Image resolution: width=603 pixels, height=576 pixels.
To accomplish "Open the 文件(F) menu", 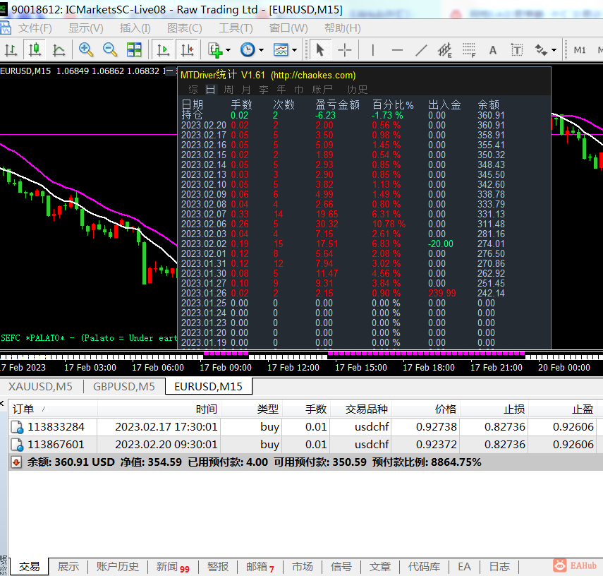I will click(35, 28).
